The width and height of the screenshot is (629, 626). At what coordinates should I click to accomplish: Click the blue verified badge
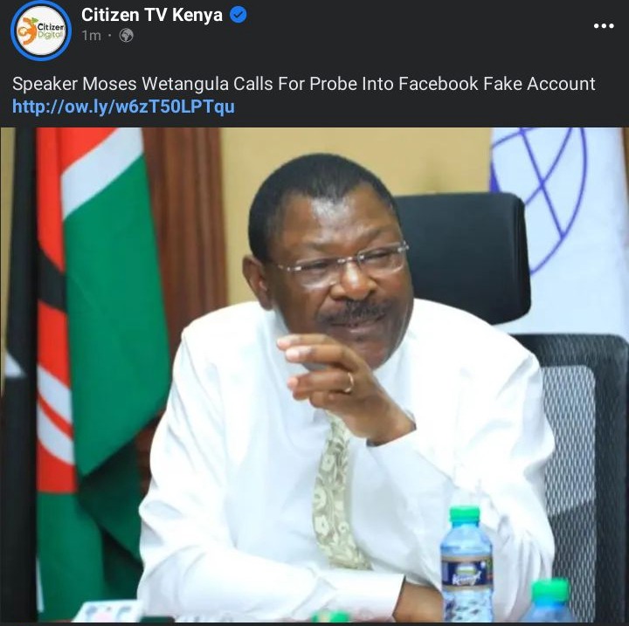tap(238, 15)
